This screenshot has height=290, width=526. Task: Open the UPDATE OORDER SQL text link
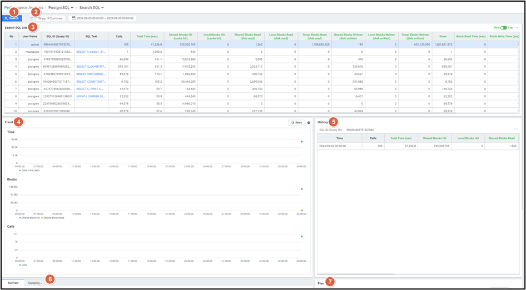[x=90, y=96]
